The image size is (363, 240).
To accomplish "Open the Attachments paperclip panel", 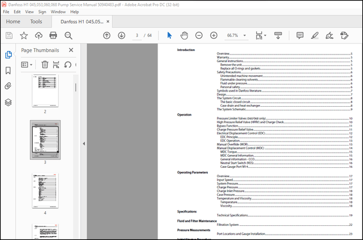I will point(8,86).
